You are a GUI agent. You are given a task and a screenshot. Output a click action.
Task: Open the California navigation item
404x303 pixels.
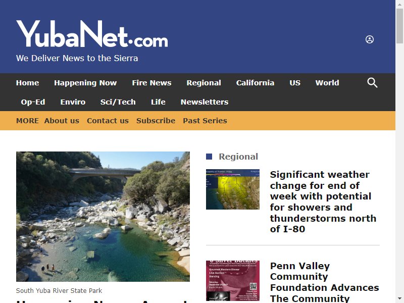point(255,83)
